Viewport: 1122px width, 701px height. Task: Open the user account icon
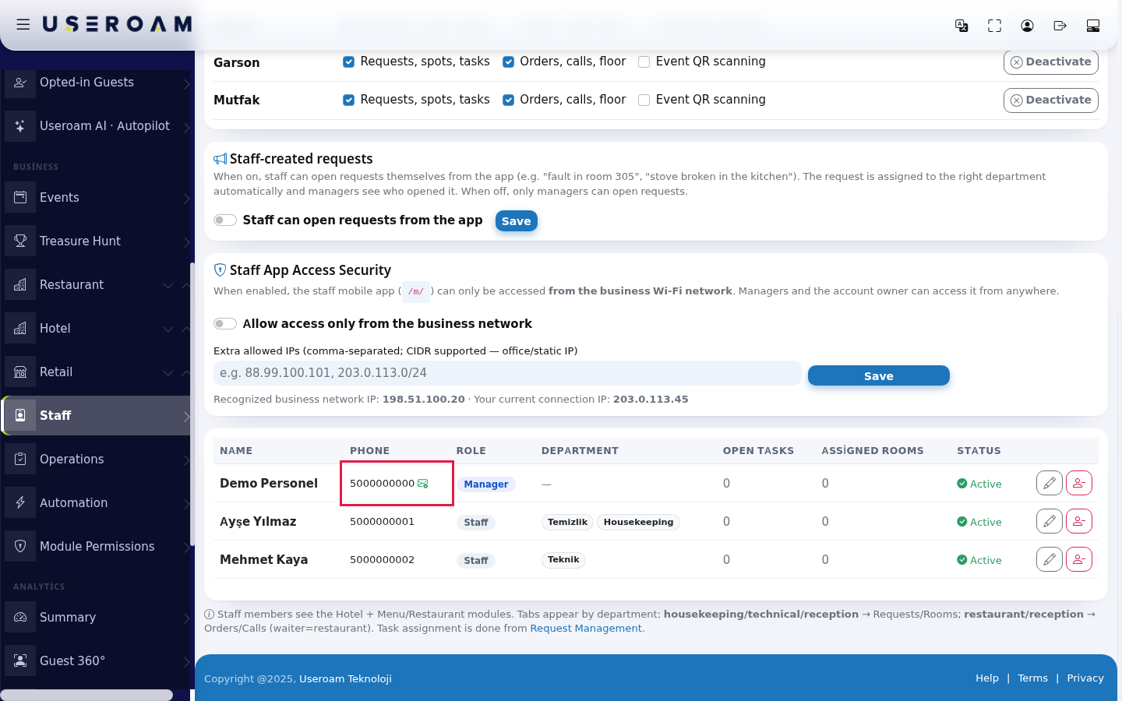click(1027, 26)
